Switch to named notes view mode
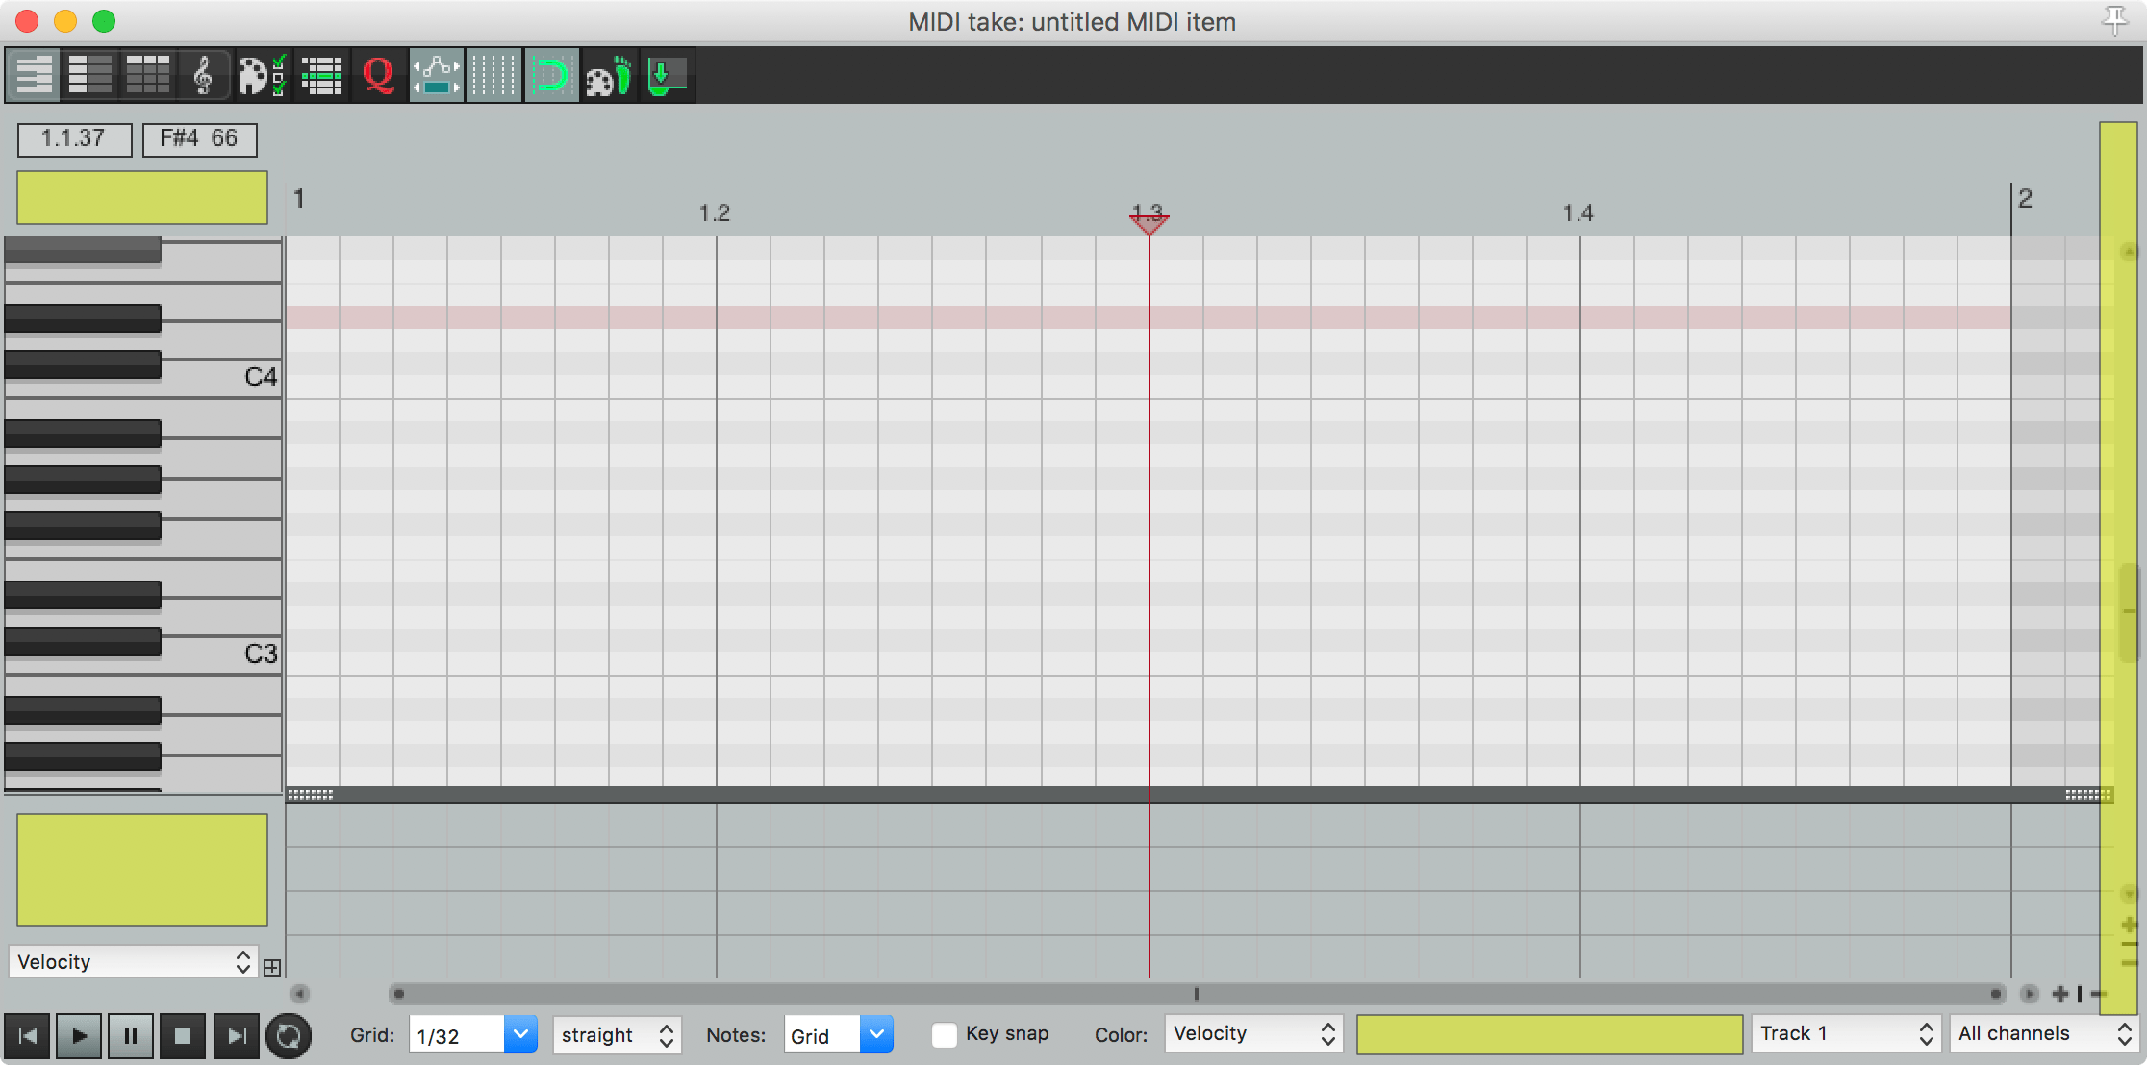2147x1065 pixels. tap(89, 75)
